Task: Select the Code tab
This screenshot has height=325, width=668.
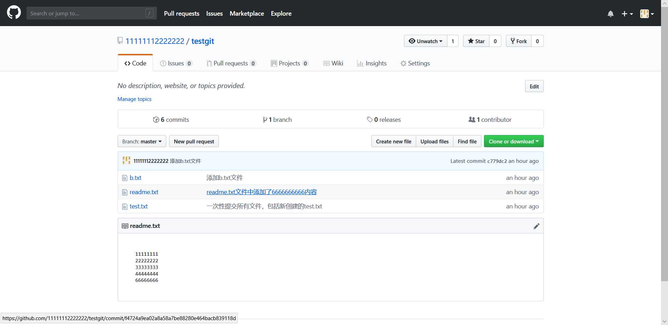Action: tap(135, 63)
